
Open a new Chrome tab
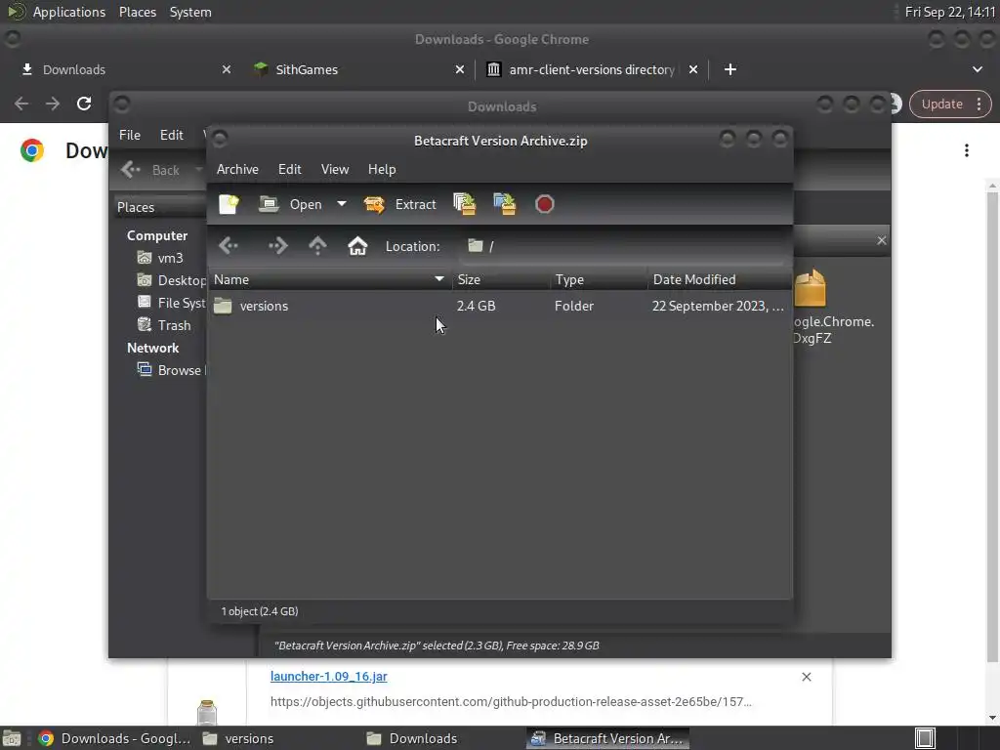pos(730,69)
